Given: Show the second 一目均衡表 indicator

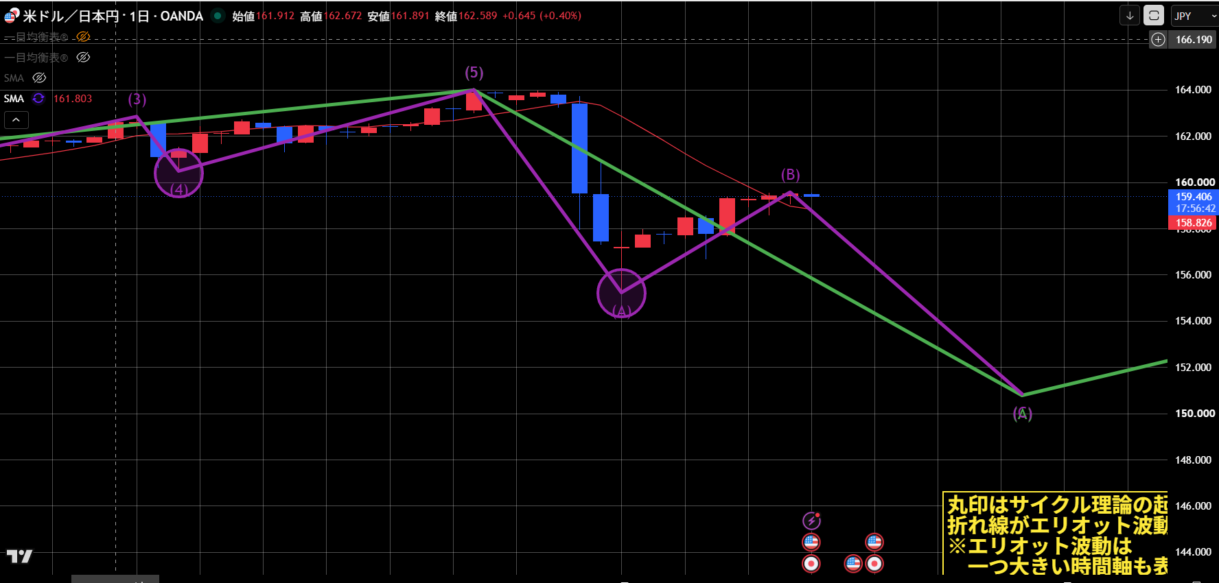Looking at the screenshot, I should pos(83,57).
